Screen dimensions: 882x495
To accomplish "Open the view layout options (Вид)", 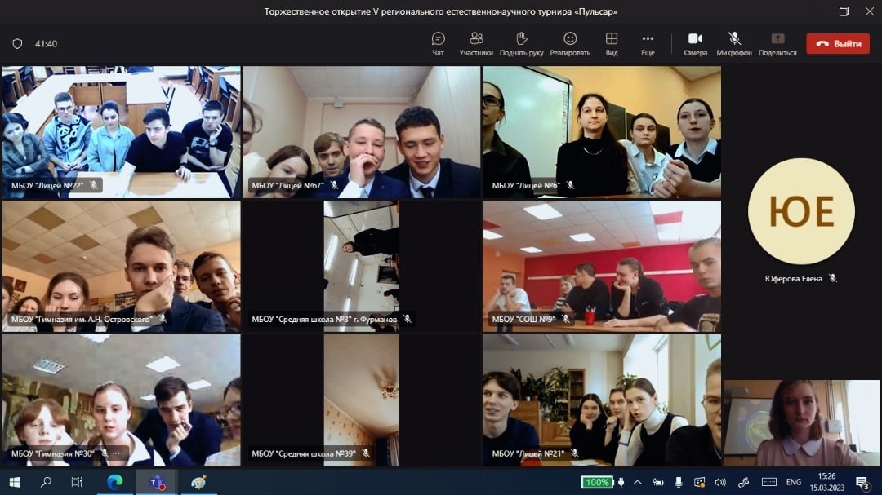I will (x=611, y=43).
